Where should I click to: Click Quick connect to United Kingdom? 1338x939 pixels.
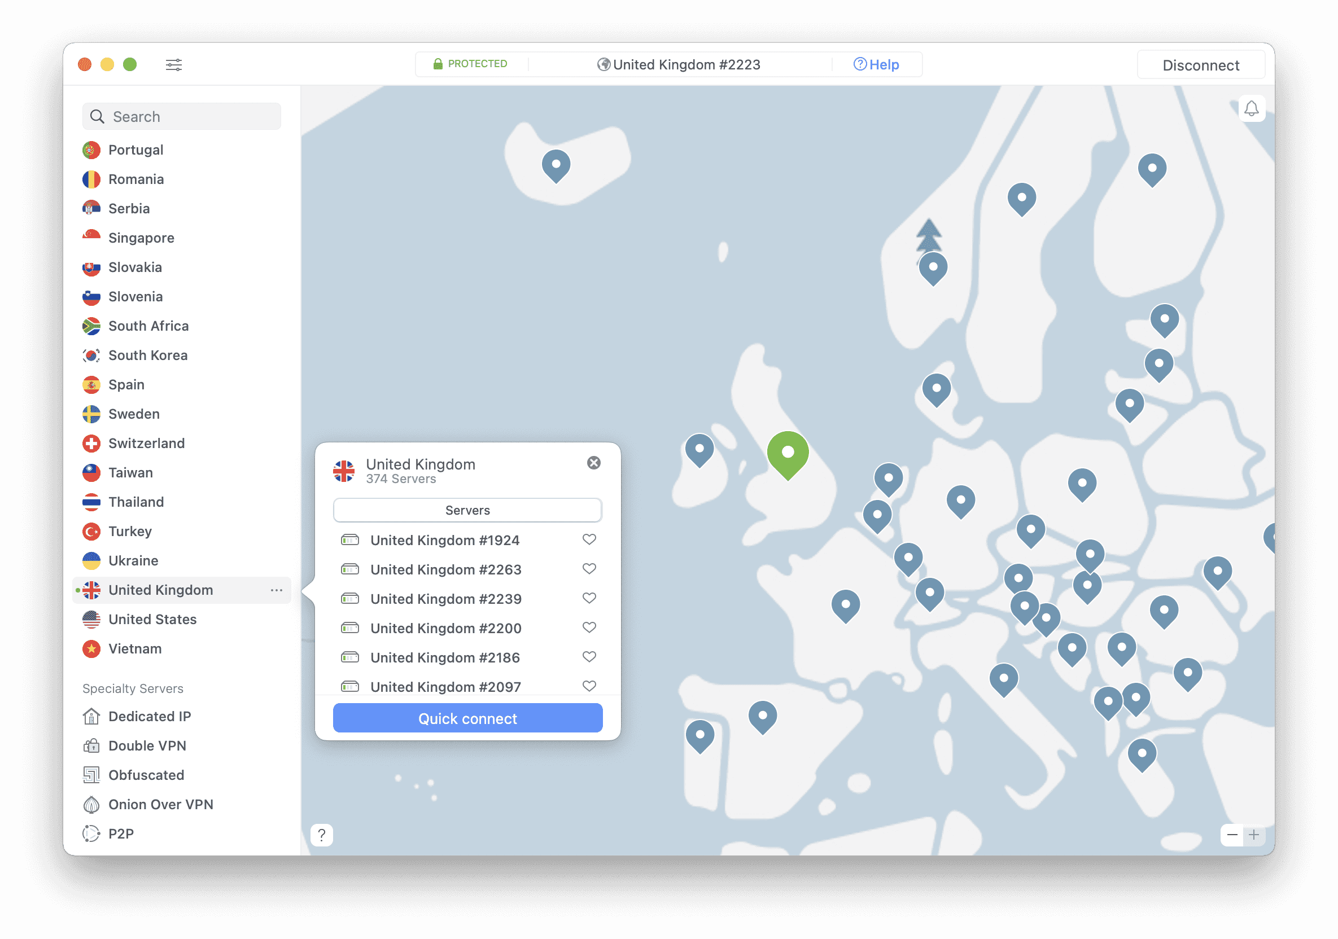tap(467, 718)
